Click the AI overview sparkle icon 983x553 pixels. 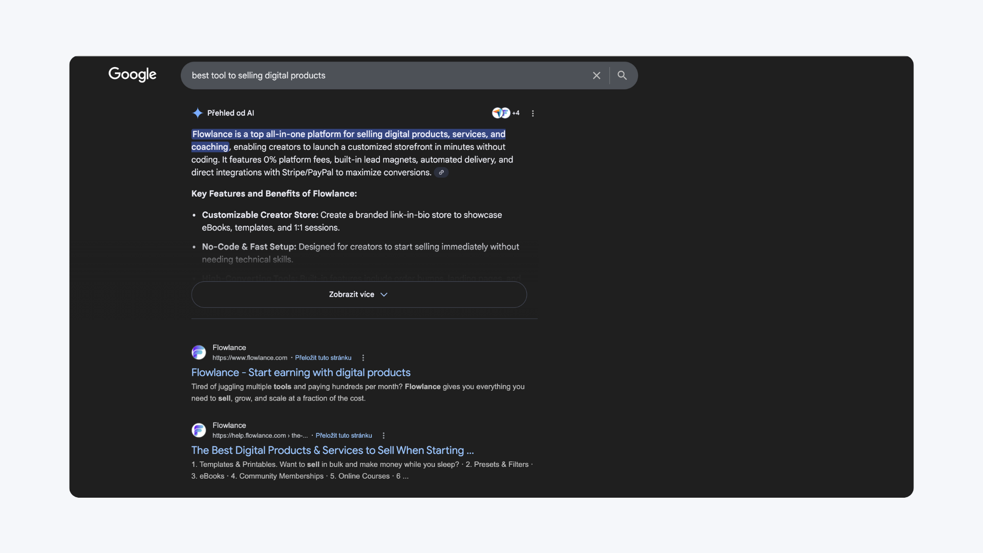pos(197,113)
